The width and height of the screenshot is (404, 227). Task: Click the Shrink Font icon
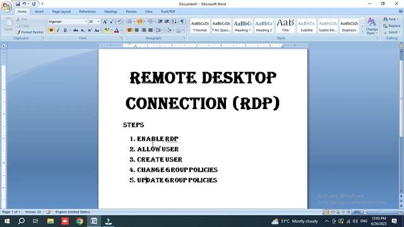[x=112, y=21]
